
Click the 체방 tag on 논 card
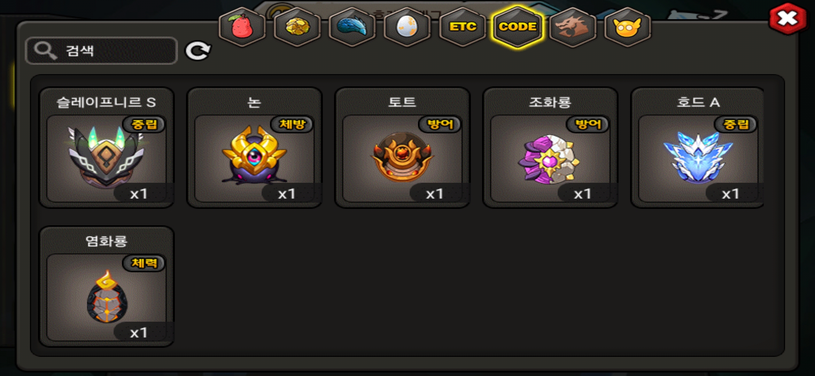click(x=292, y=124)
